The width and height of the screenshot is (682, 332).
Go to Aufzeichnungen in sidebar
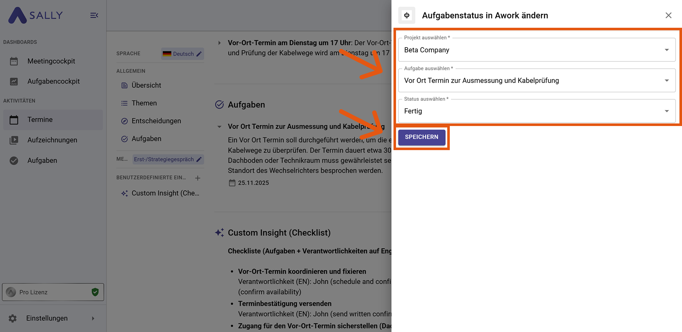pyautogui.click(x=52, y=140)
